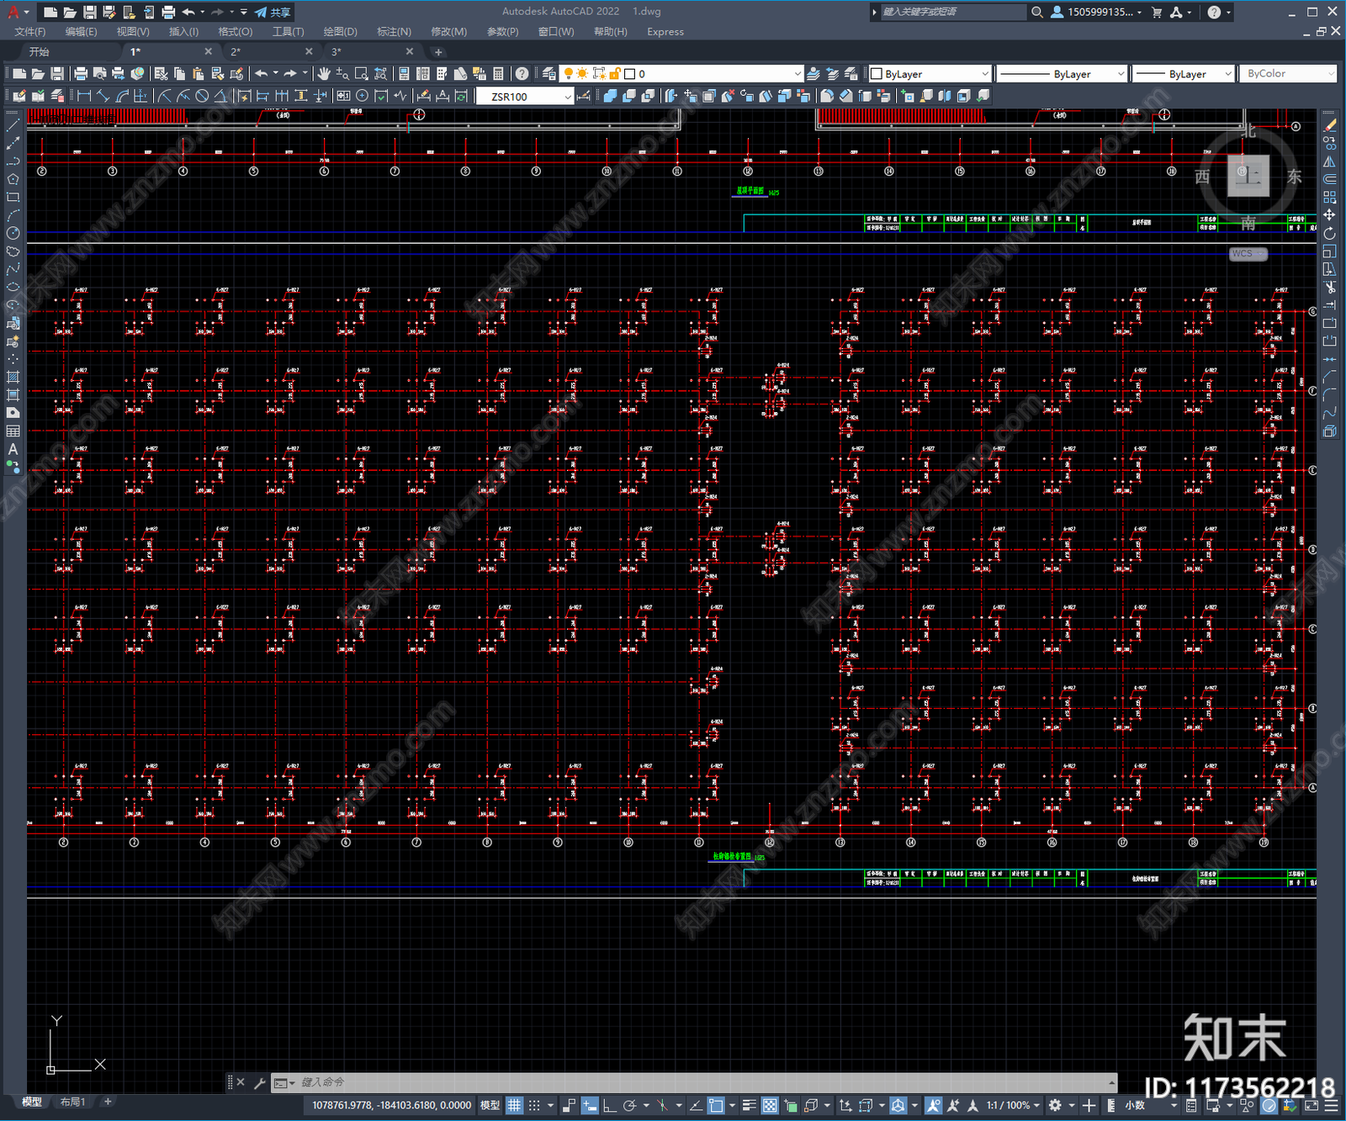Open the Layer Properties Manager
Viewport: 1346px width, 1121px height.
pos(549,74)
